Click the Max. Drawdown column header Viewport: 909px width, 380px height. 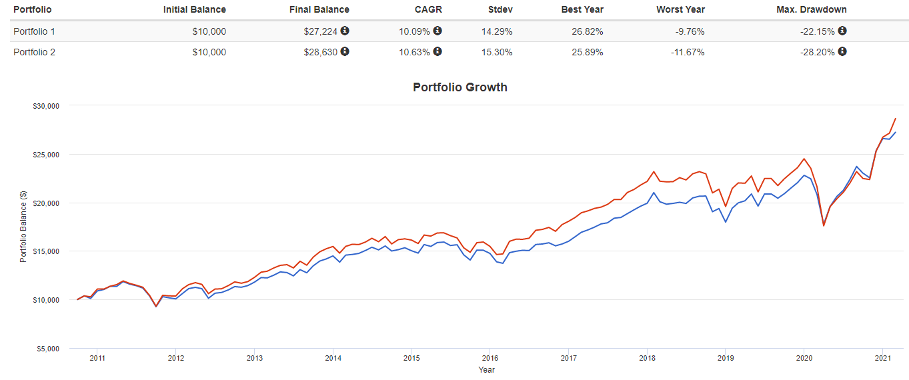pos(812,10)
